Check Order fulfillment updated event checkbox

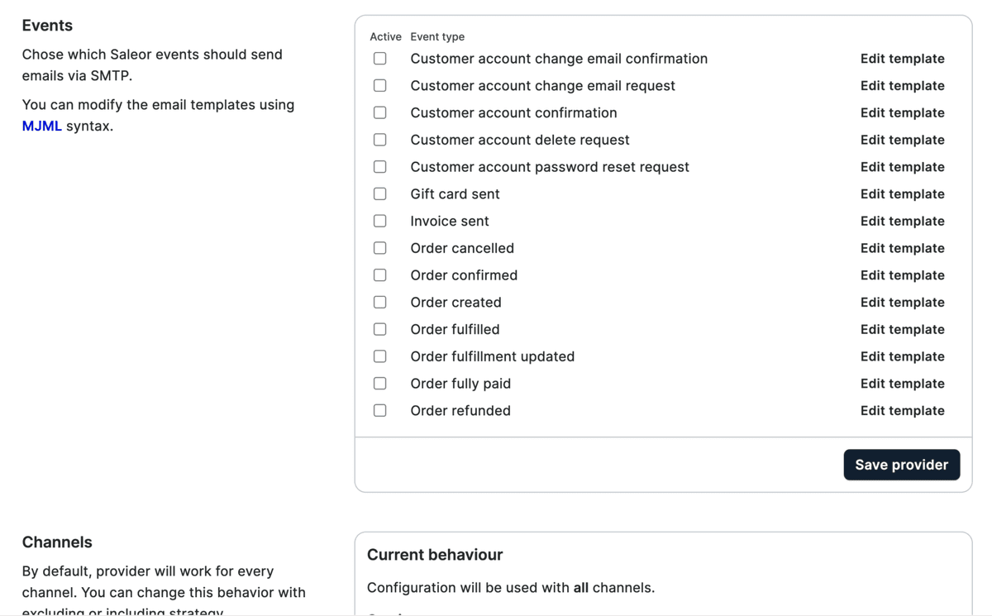(379, 356)
